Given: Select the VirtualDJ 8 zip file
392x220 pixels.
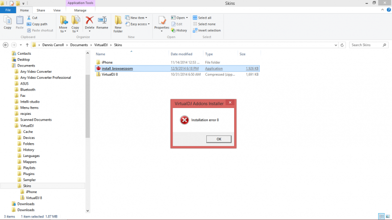Looking at the screenshot, I should (x=109, y=74).
